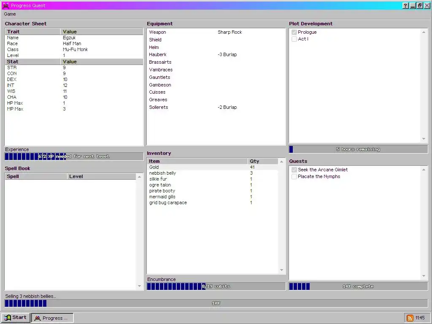Click the Gauntlets equipment row
Viewport: 432px width, 324px height.
coord(216,78)
